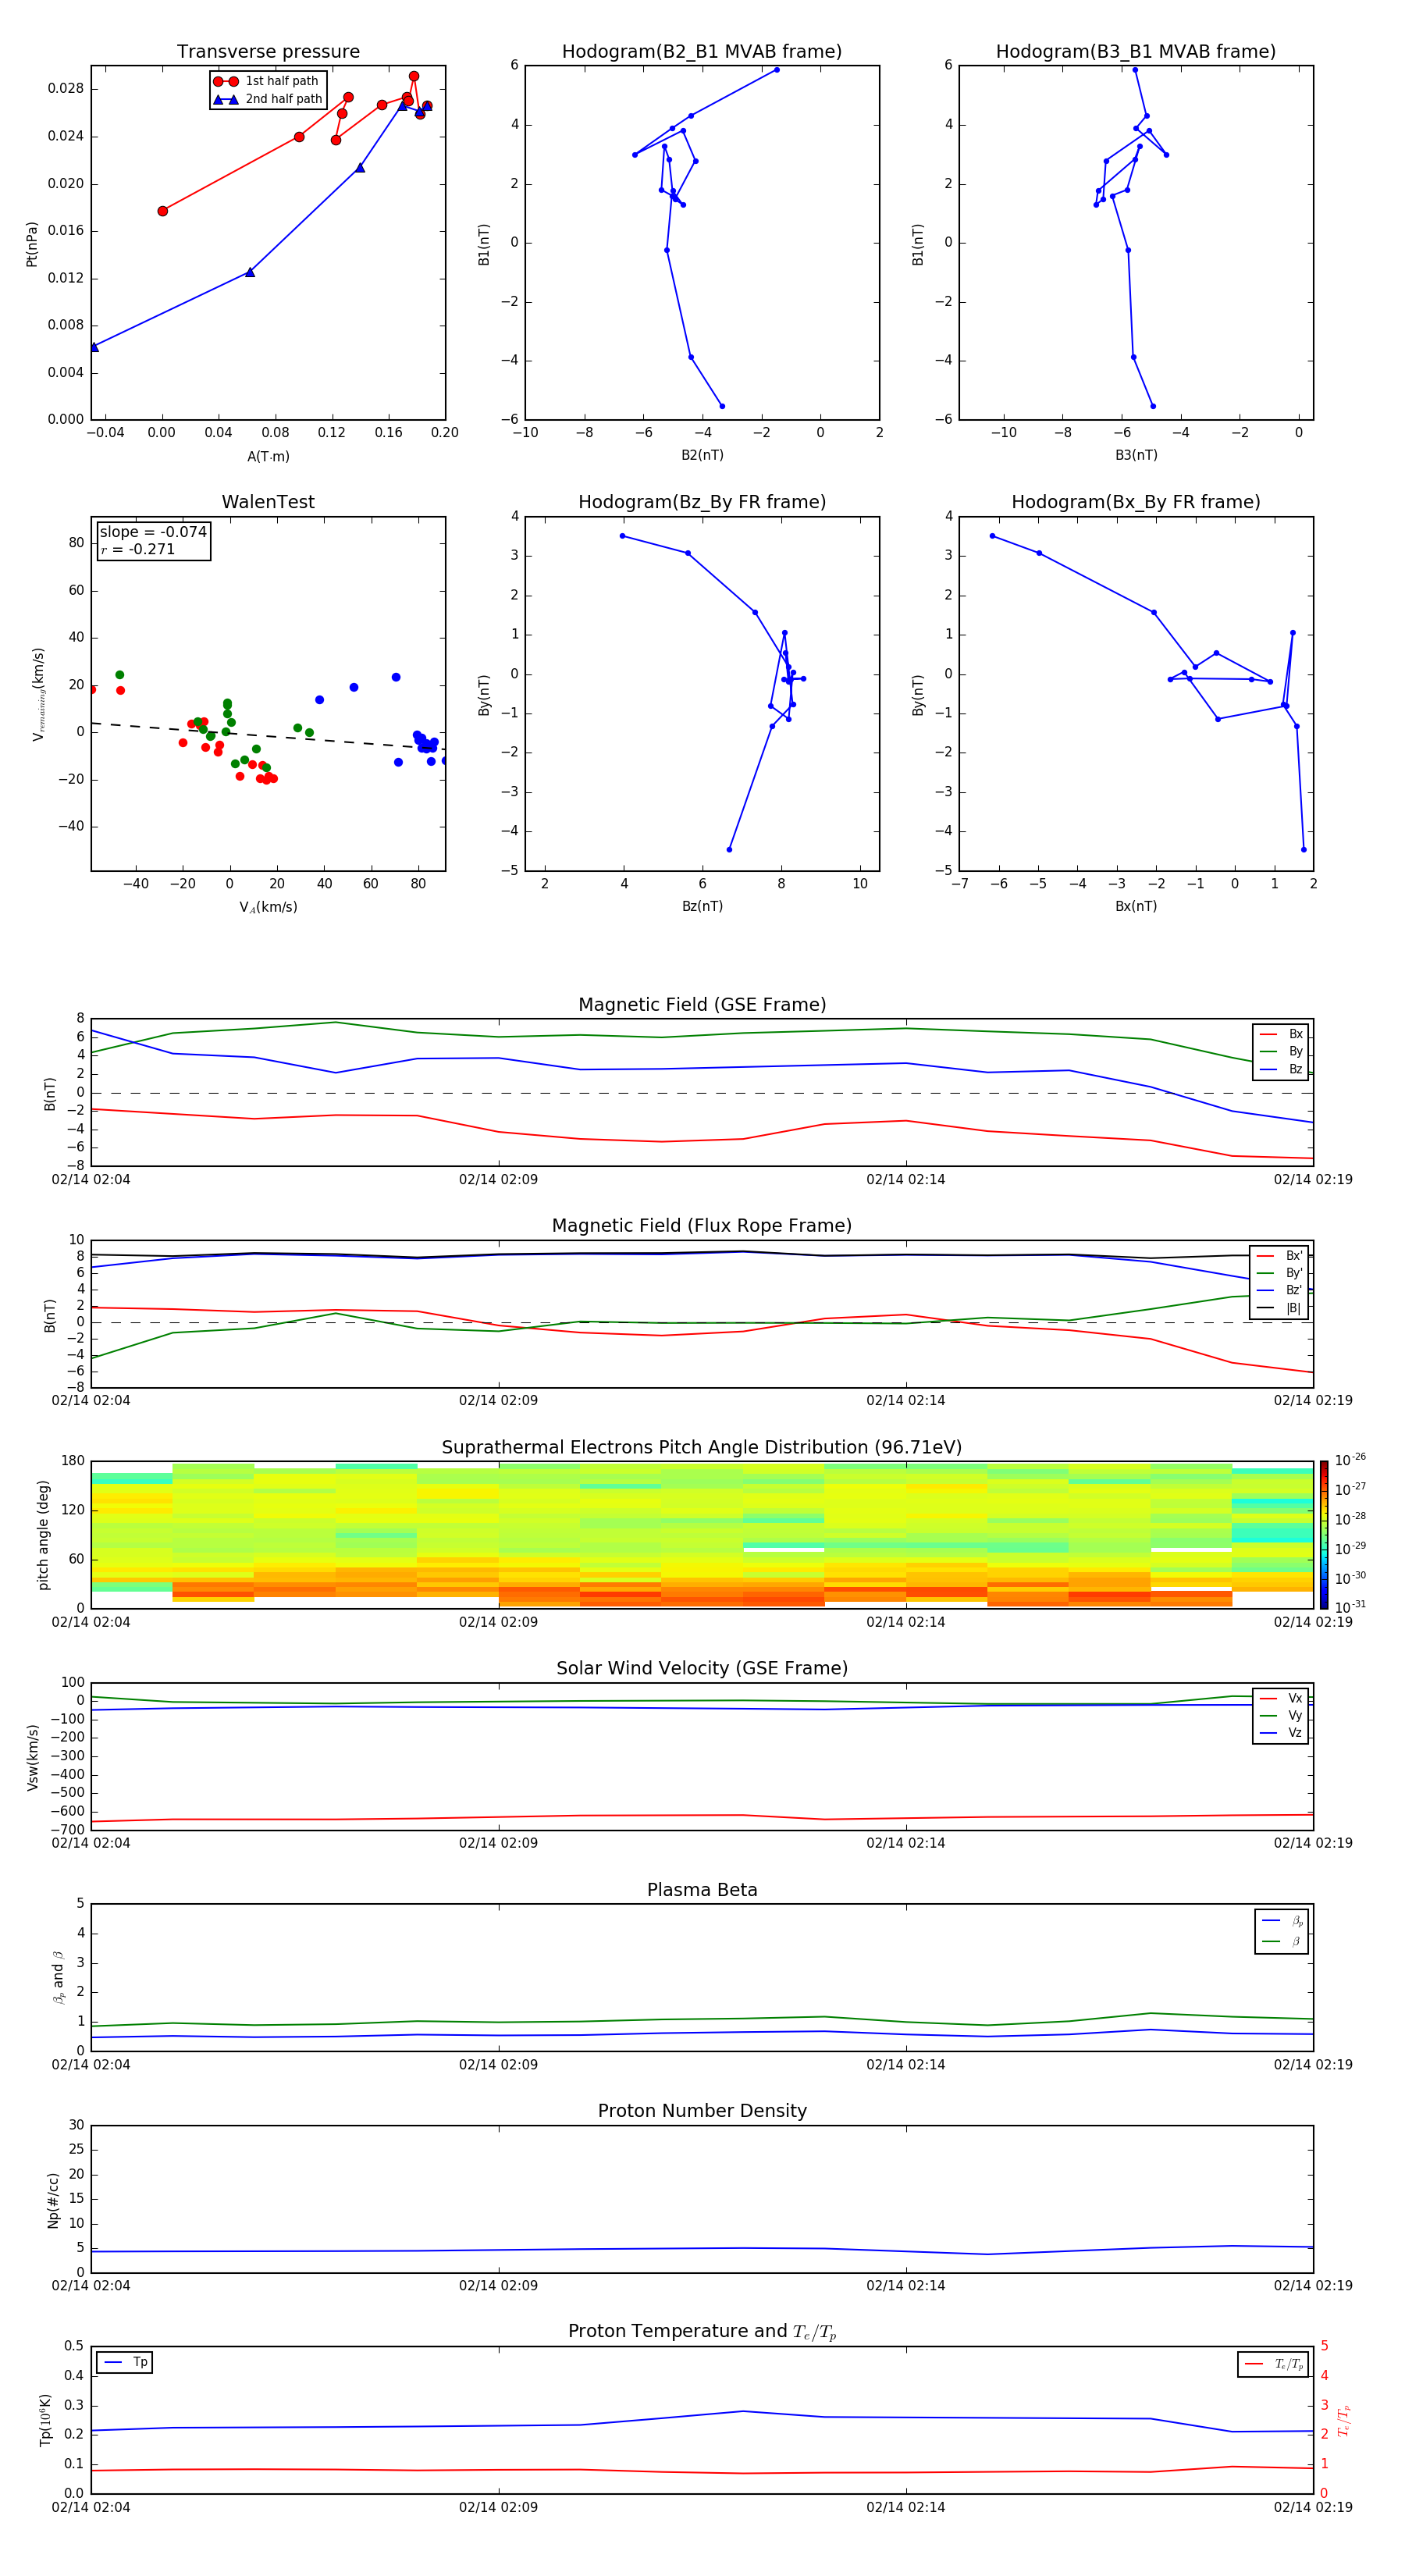
Task: Click '02/14 02:09' tick under GSE magnetic field
Action: [498, 1180]
